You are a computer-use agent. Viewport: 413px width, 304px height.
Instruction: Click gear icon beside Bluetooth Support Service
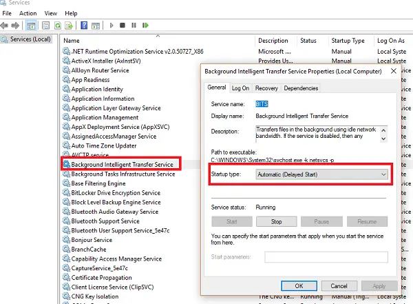coord(66,221)
